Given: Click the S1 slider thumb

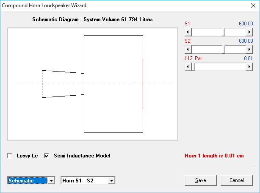Looking at the screenshot, I should pyautogui.click(x=224, y=32).
